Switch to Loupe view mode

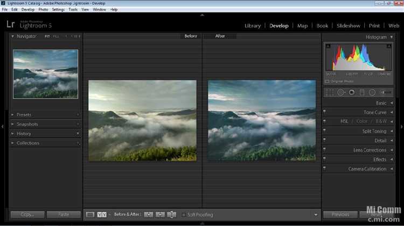click(x=90, y=214)
